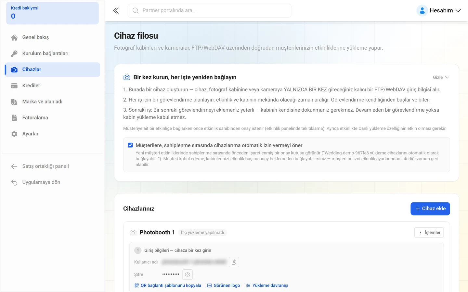
Task: Click the gear icon beside Ayarlar
Action: [14, 134]
